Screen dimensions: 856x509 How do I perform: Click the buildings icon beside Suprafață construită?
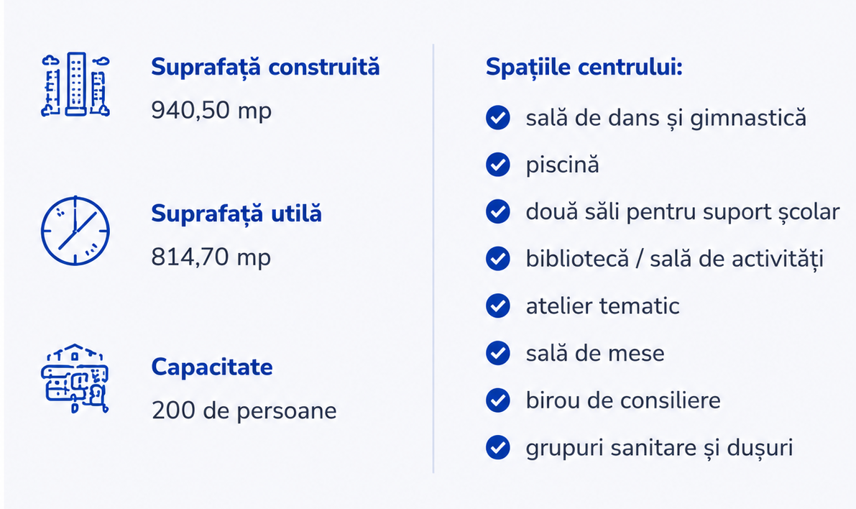75,84
